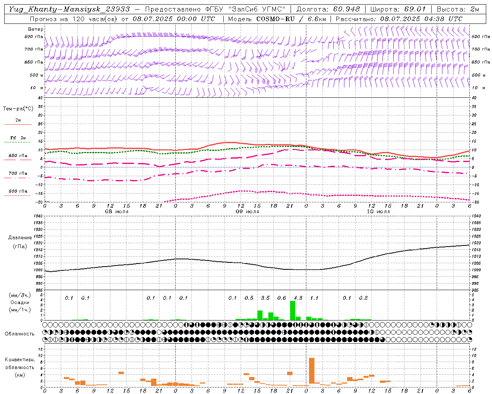The height and width of the screenshot is (394, 492).
Task: Click the 0.6 precipitation total value
Action: 282,298
